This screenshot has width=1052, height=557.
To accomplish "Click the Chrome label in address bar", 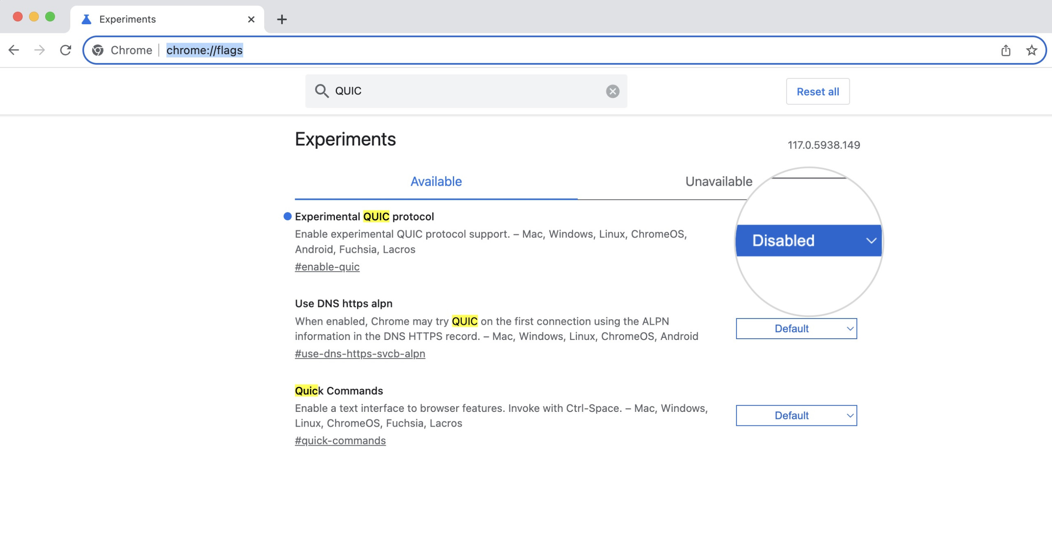I will tap(131, 50).
